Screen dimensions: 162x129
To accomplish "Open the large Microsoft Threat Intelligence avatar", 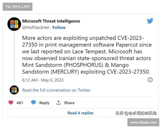I will [x=14, y=24].
